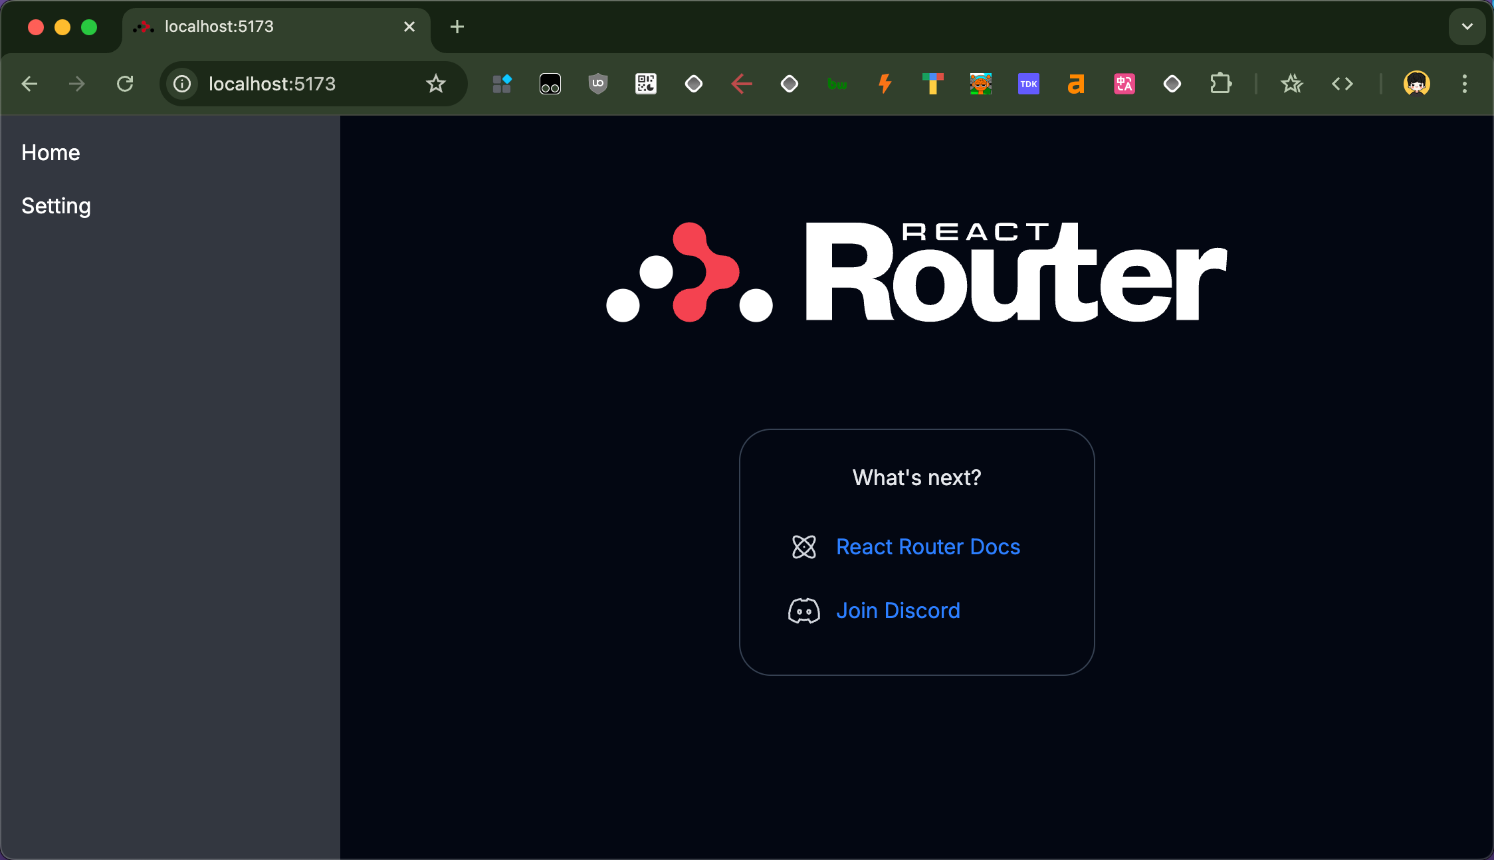This screenshot has width=1494, height=860.
Task: Bookmark this page with the star icon
Action: (436, 84)
